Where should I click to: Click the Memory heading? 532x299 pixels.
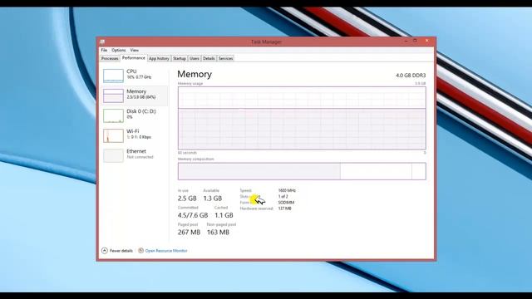click(195, 74)
